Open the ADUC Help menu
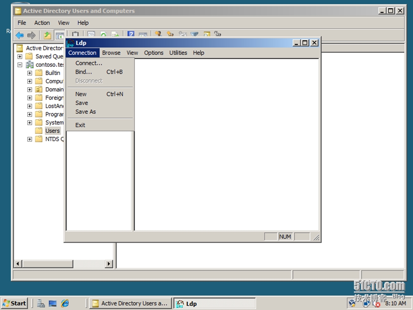This screenshot has height=310, width=413. (83, 23)
